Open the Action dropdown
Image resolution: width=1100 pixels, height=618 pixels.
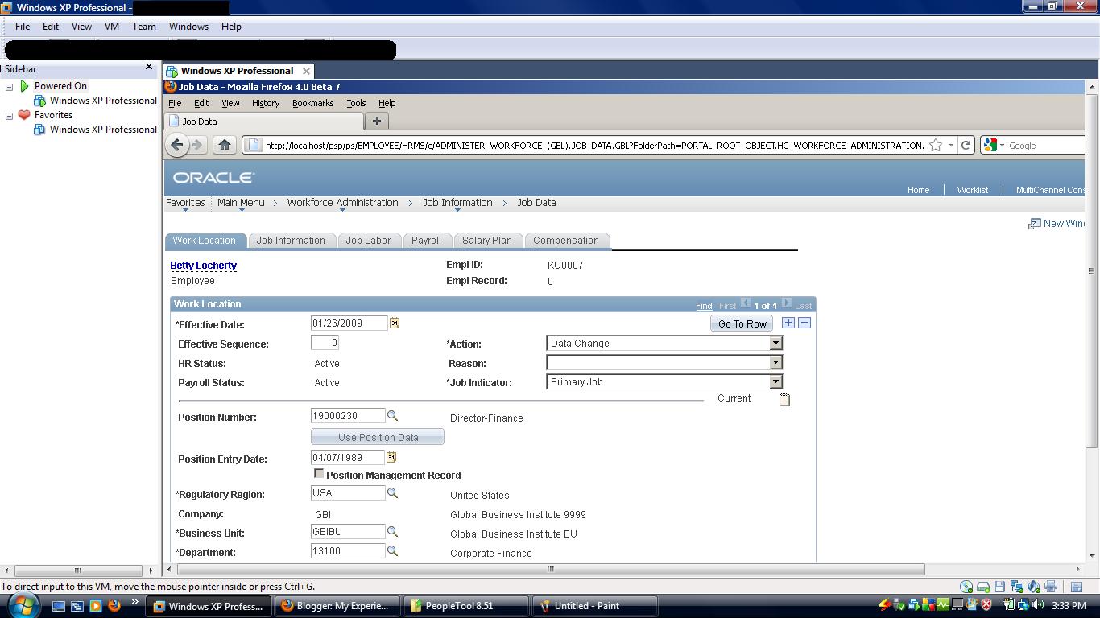point(775,343)
